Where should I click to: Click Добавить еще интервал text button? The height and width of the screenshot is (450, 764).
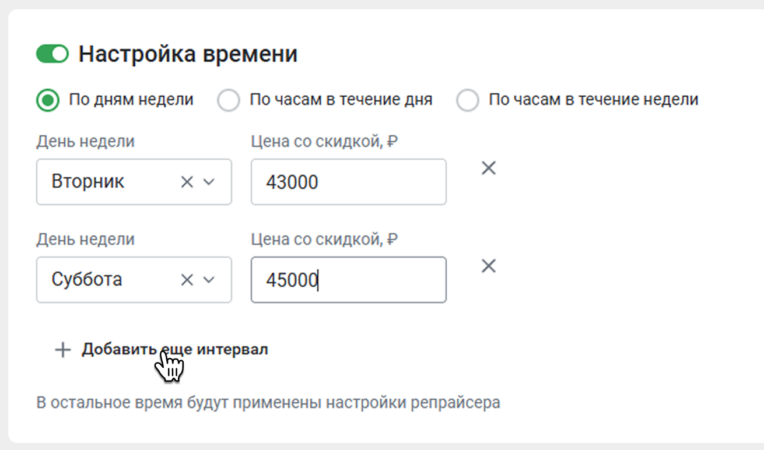pos(175,350)
